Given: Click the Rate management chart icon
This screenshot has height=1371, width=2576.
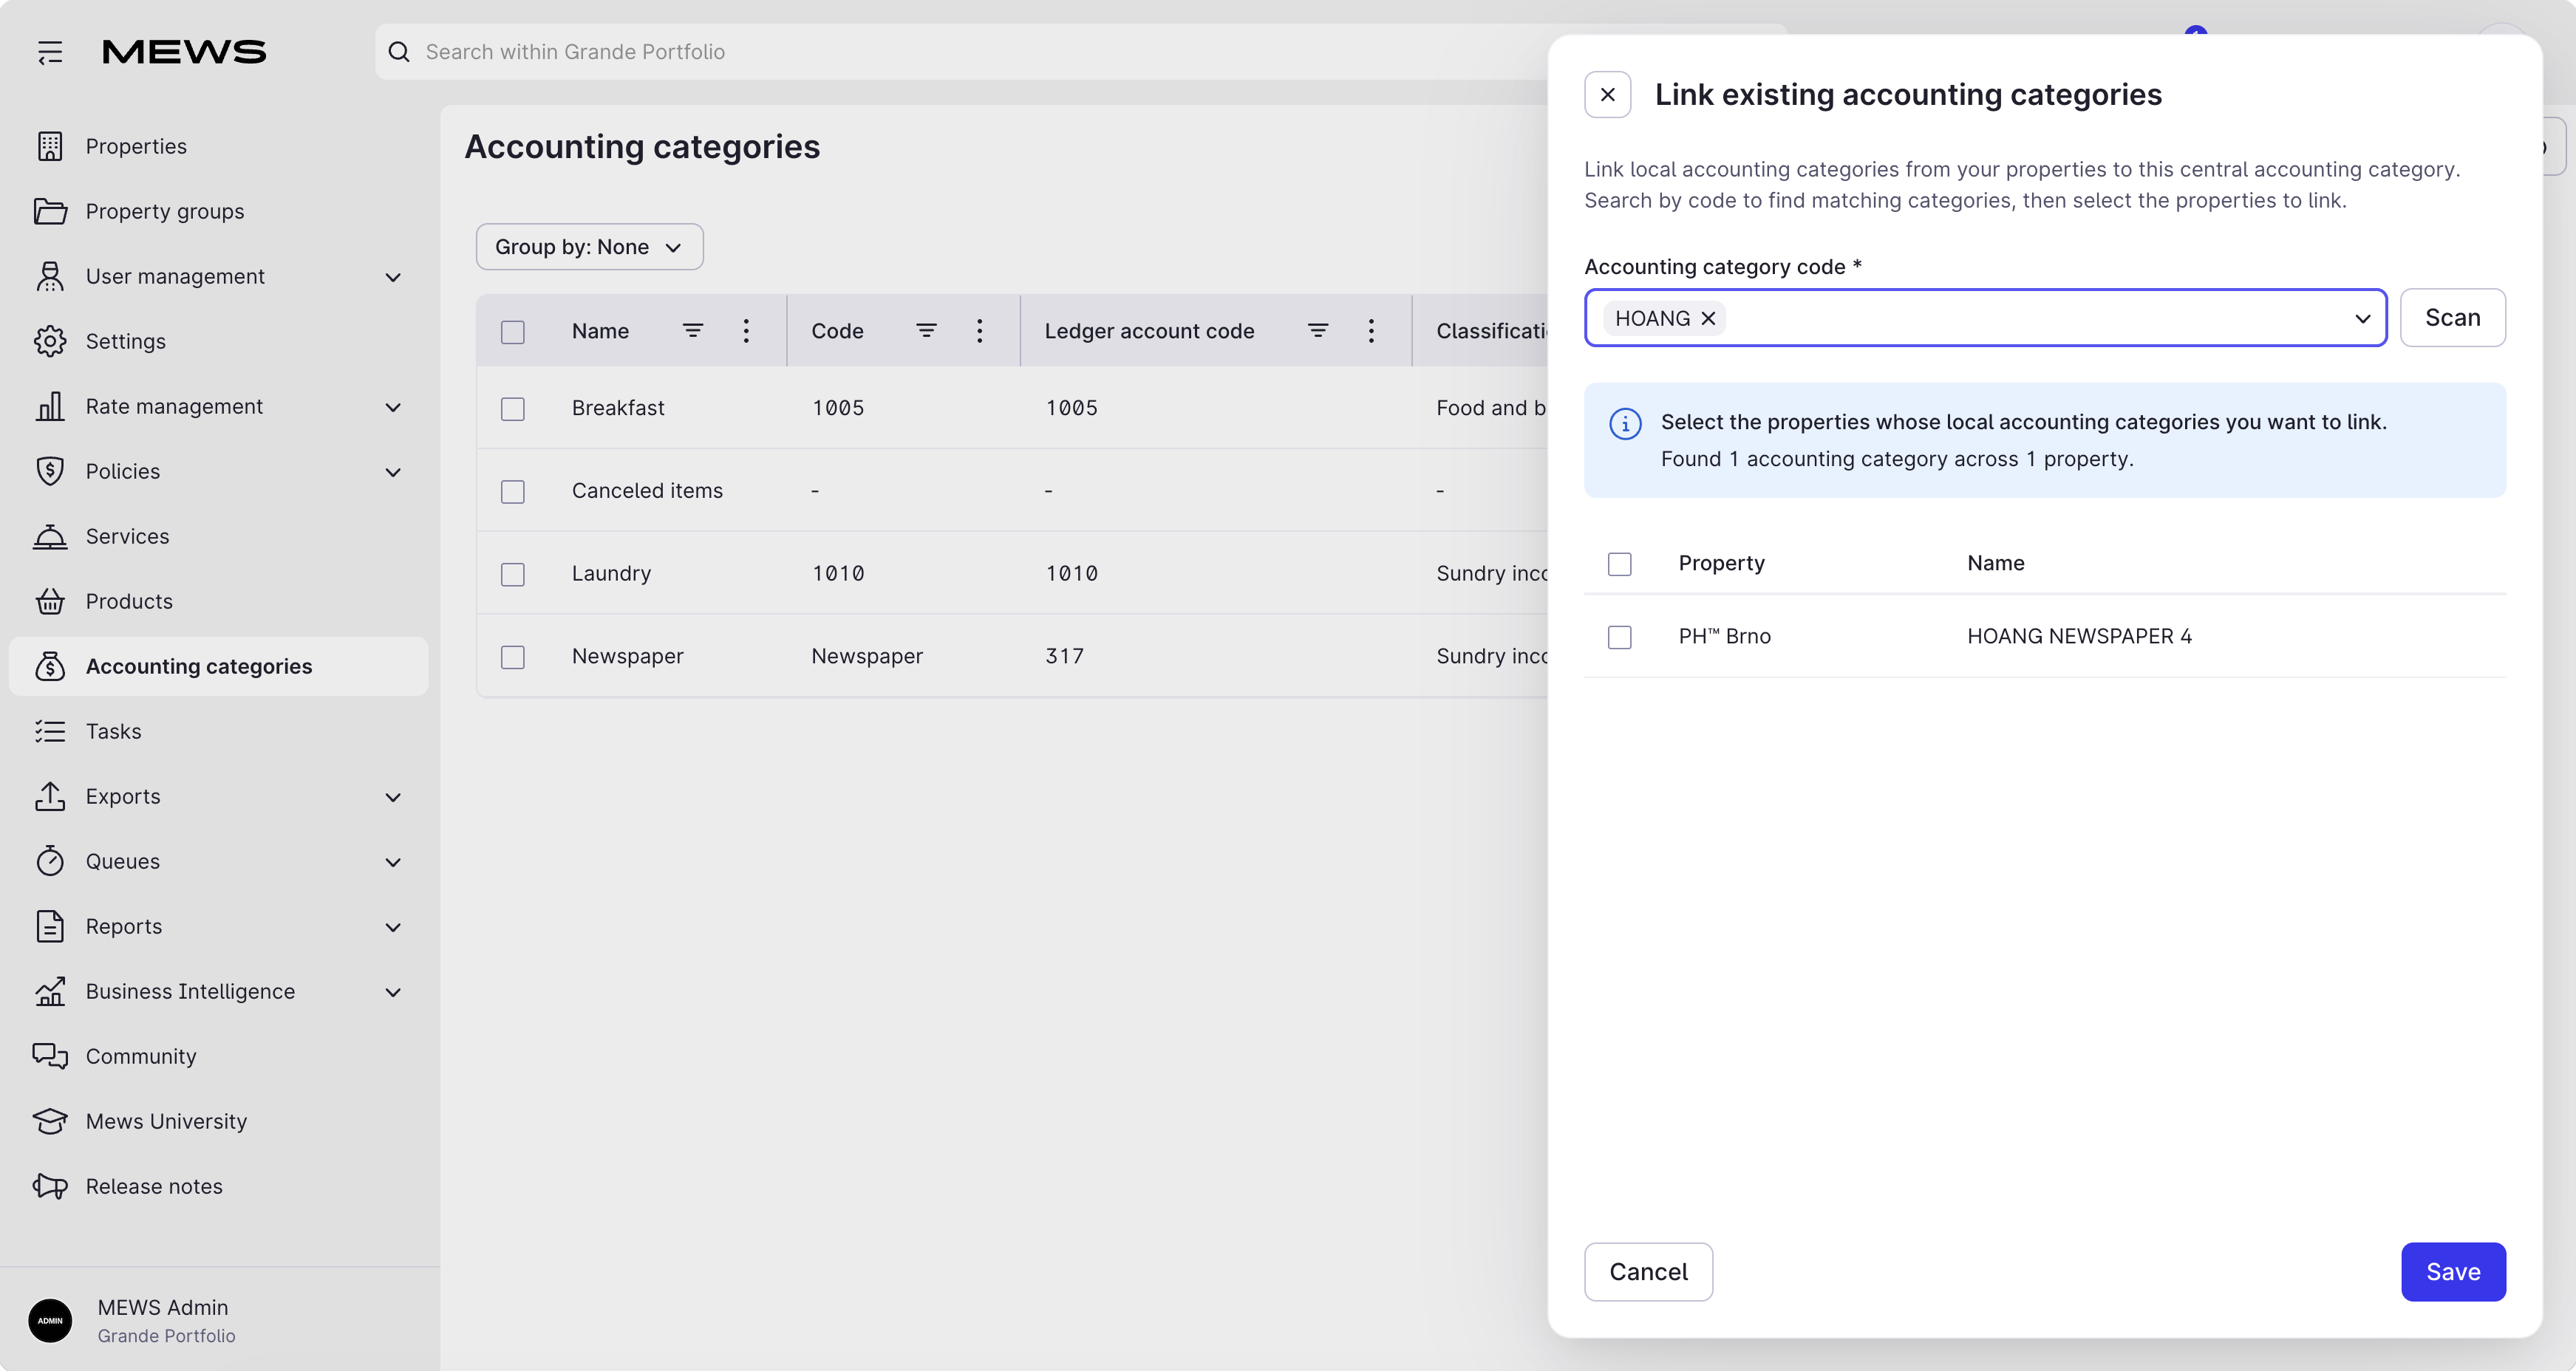Looking at the screenshot, I should pyautogui.click(x=50, y=406).
